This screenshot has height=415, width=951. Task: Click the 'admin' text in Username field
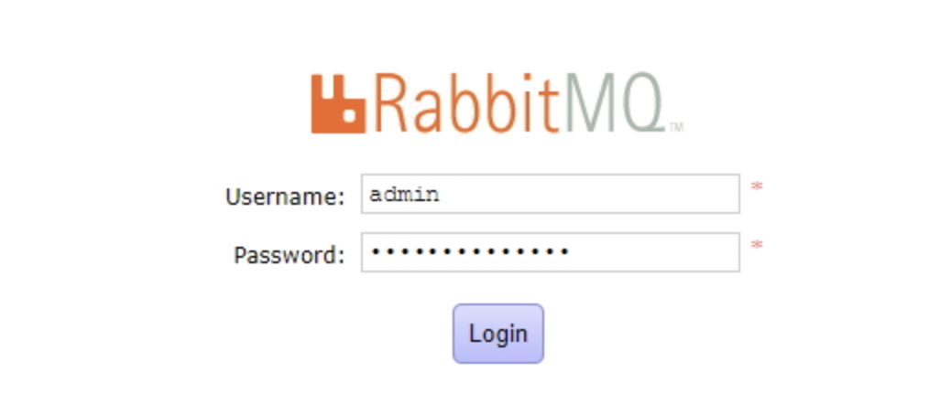coord(405,195)
